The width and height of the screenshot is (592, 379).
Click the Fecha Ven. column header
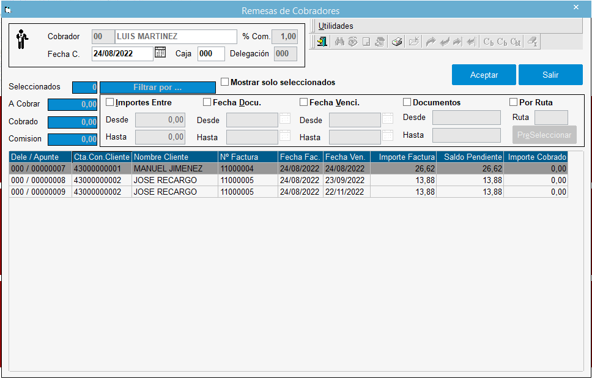coord(347,157)
